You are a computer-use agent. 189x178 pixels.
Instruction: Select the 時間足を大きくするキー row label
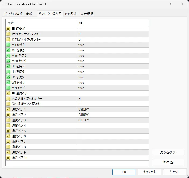click(x=26, y=34)
